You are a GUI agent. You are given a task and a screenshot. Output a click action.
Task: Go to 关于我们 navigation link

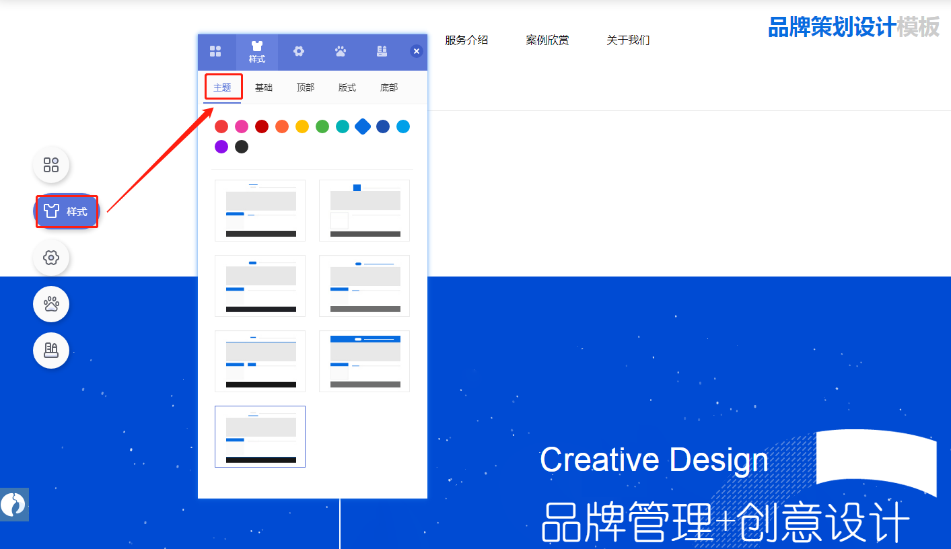click(628, 40)
